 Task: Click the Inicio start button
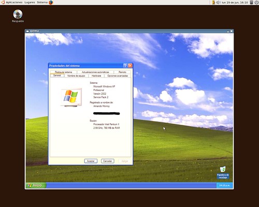click(x=36, y=185)
